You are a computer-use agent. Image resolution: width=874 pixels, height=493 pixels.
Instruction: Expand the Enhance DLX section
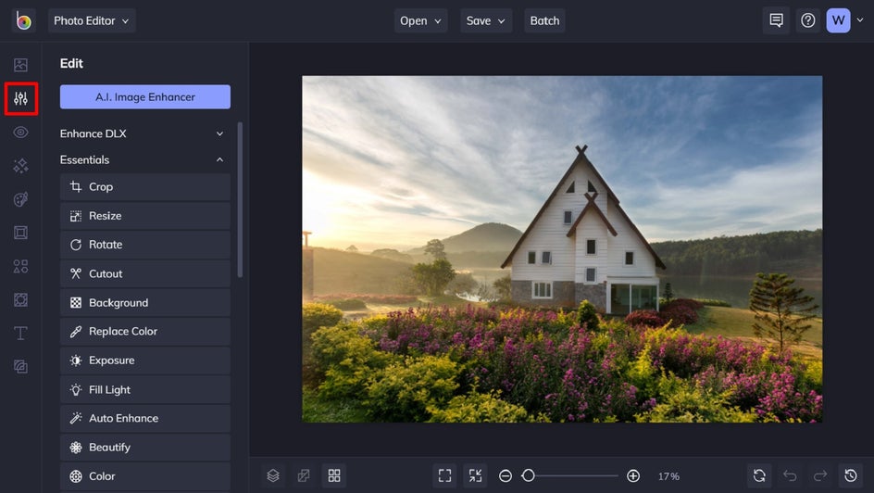143,133
